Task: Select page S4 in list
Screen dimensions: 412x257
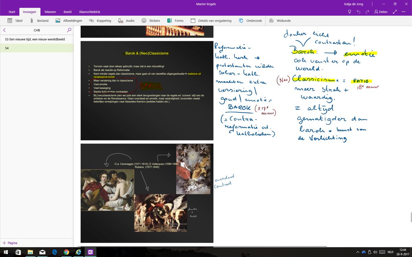Action: (37, 48)
